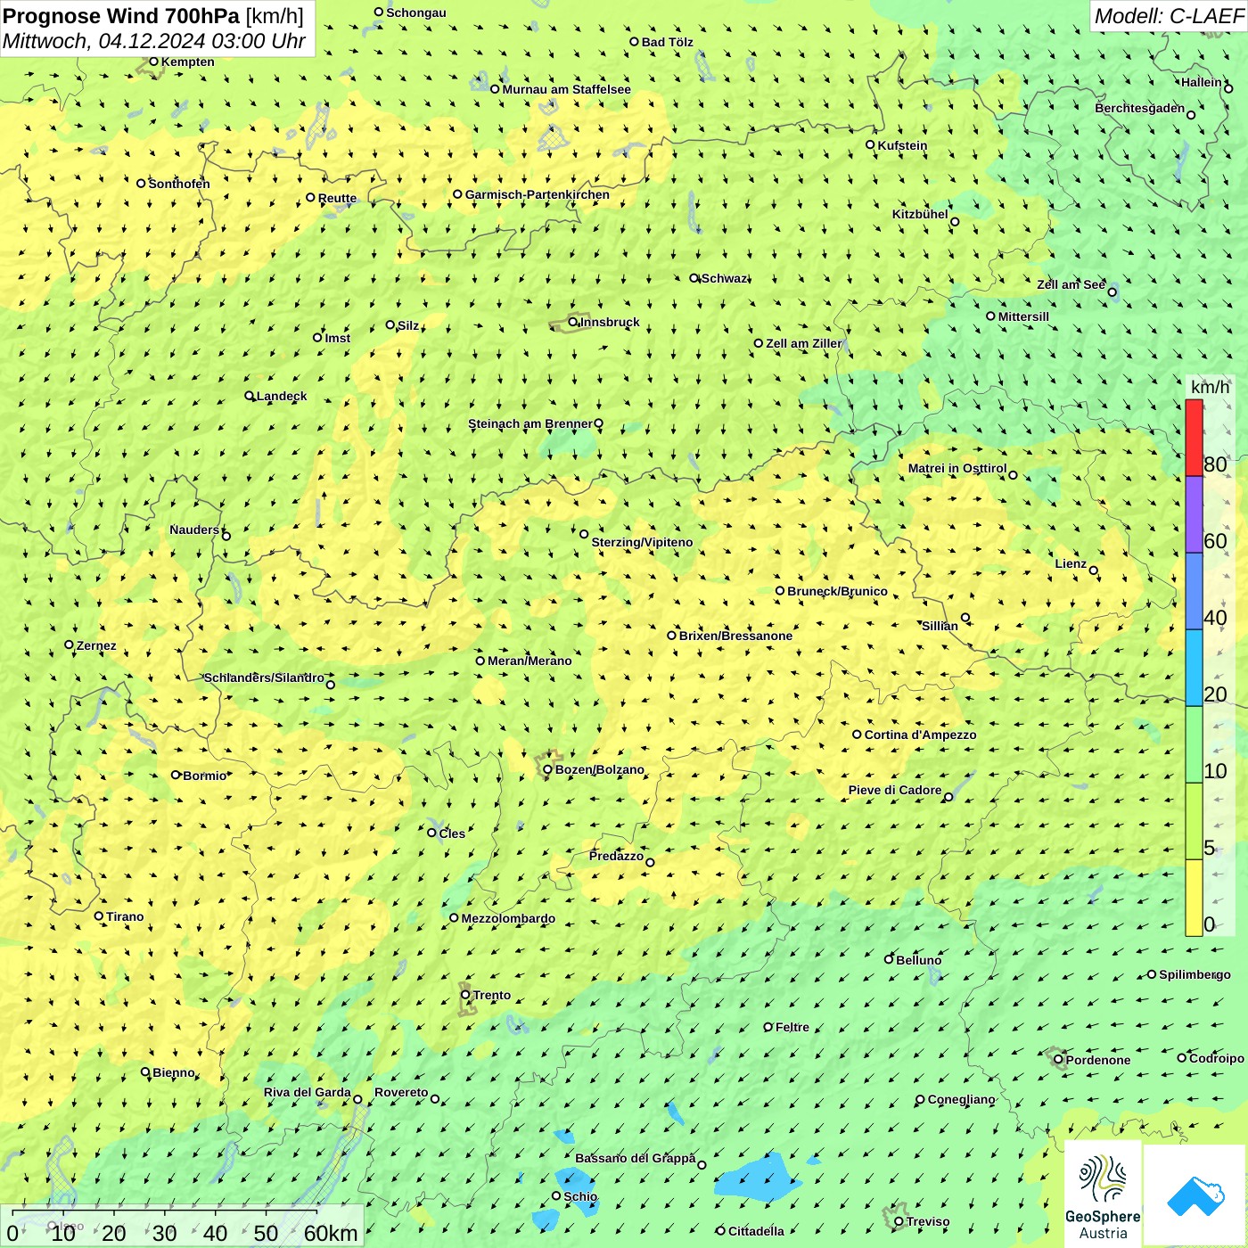Viewport: 1248px width, 1248px height.
Task: Click the 'Mezzolombardo' map label
Action: point(508,918)
